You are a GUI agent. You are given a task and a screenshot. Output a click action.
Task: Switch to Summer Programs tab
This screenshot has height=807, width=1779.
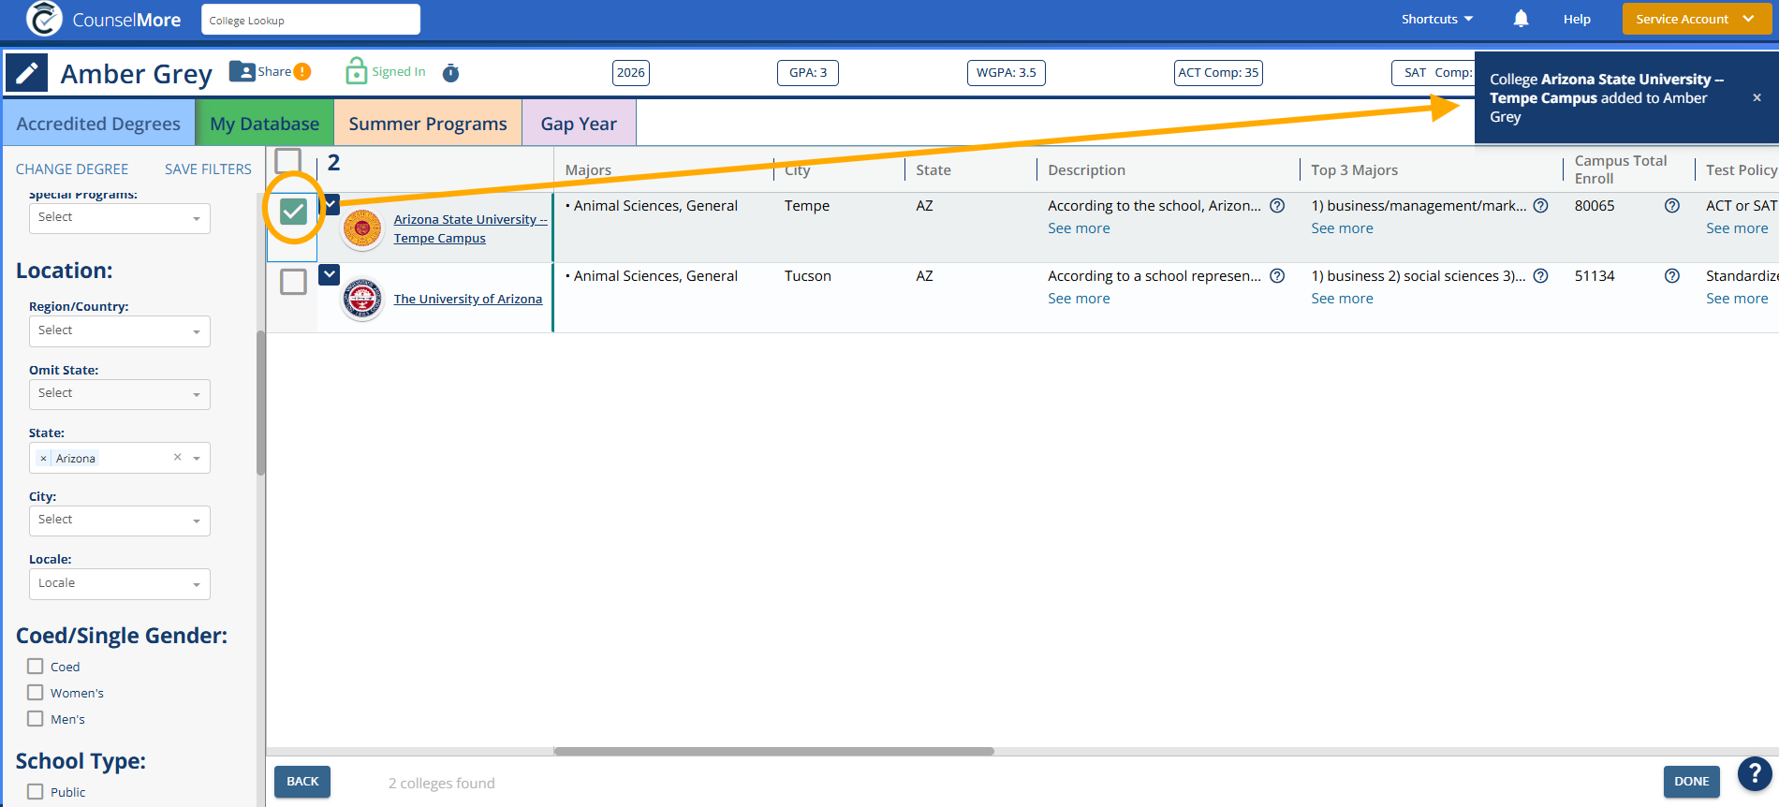[x=428, y=123]
